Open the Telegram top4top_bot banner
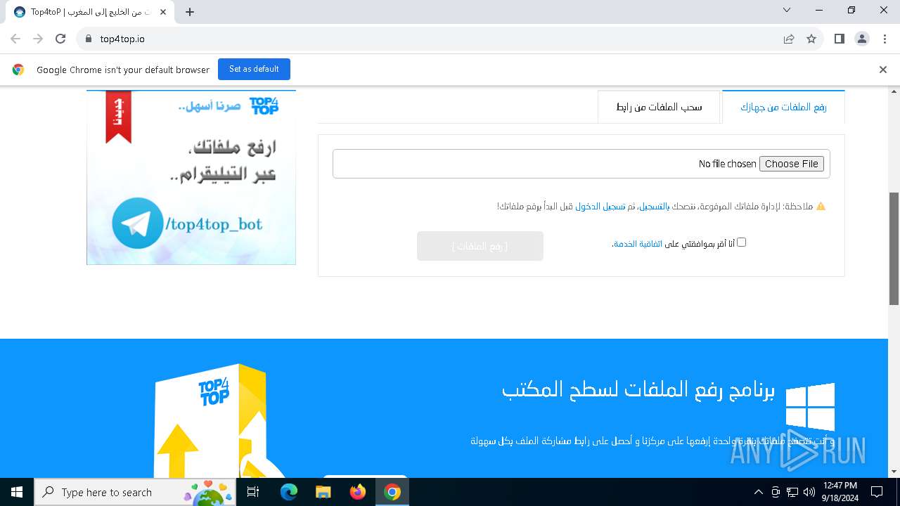Screen dimensions: 900x506 coord(191,177)
